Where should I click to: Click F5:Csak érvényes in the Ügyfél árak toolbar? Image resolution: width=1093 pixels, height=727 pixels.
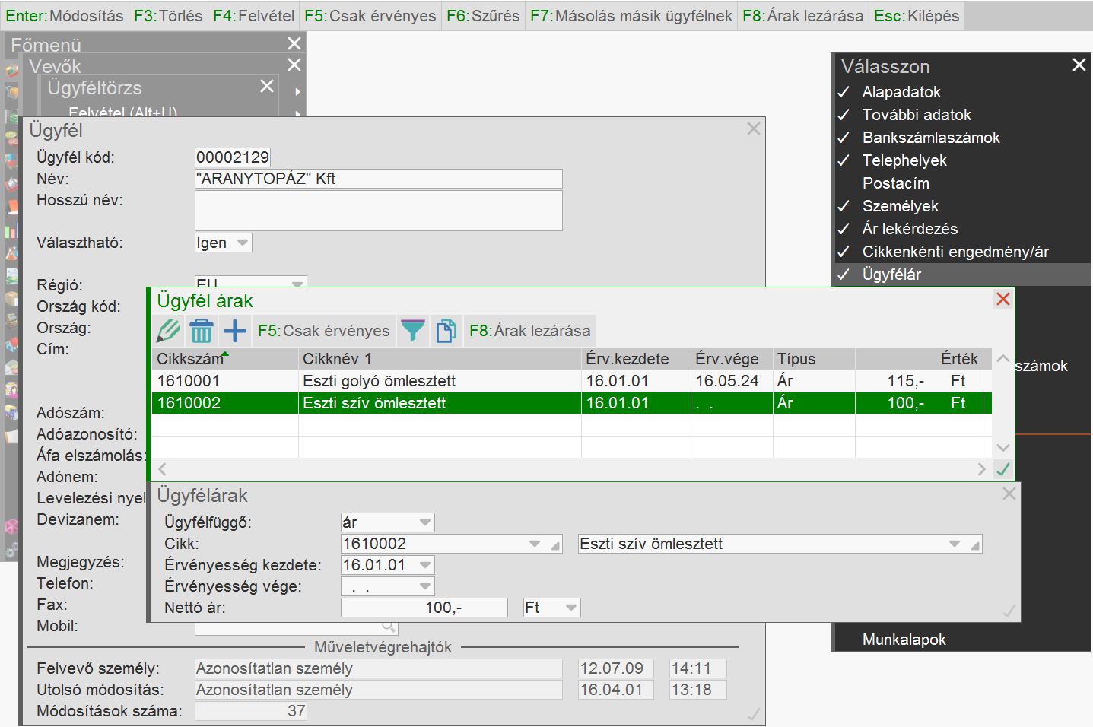[x=323, y=331]
